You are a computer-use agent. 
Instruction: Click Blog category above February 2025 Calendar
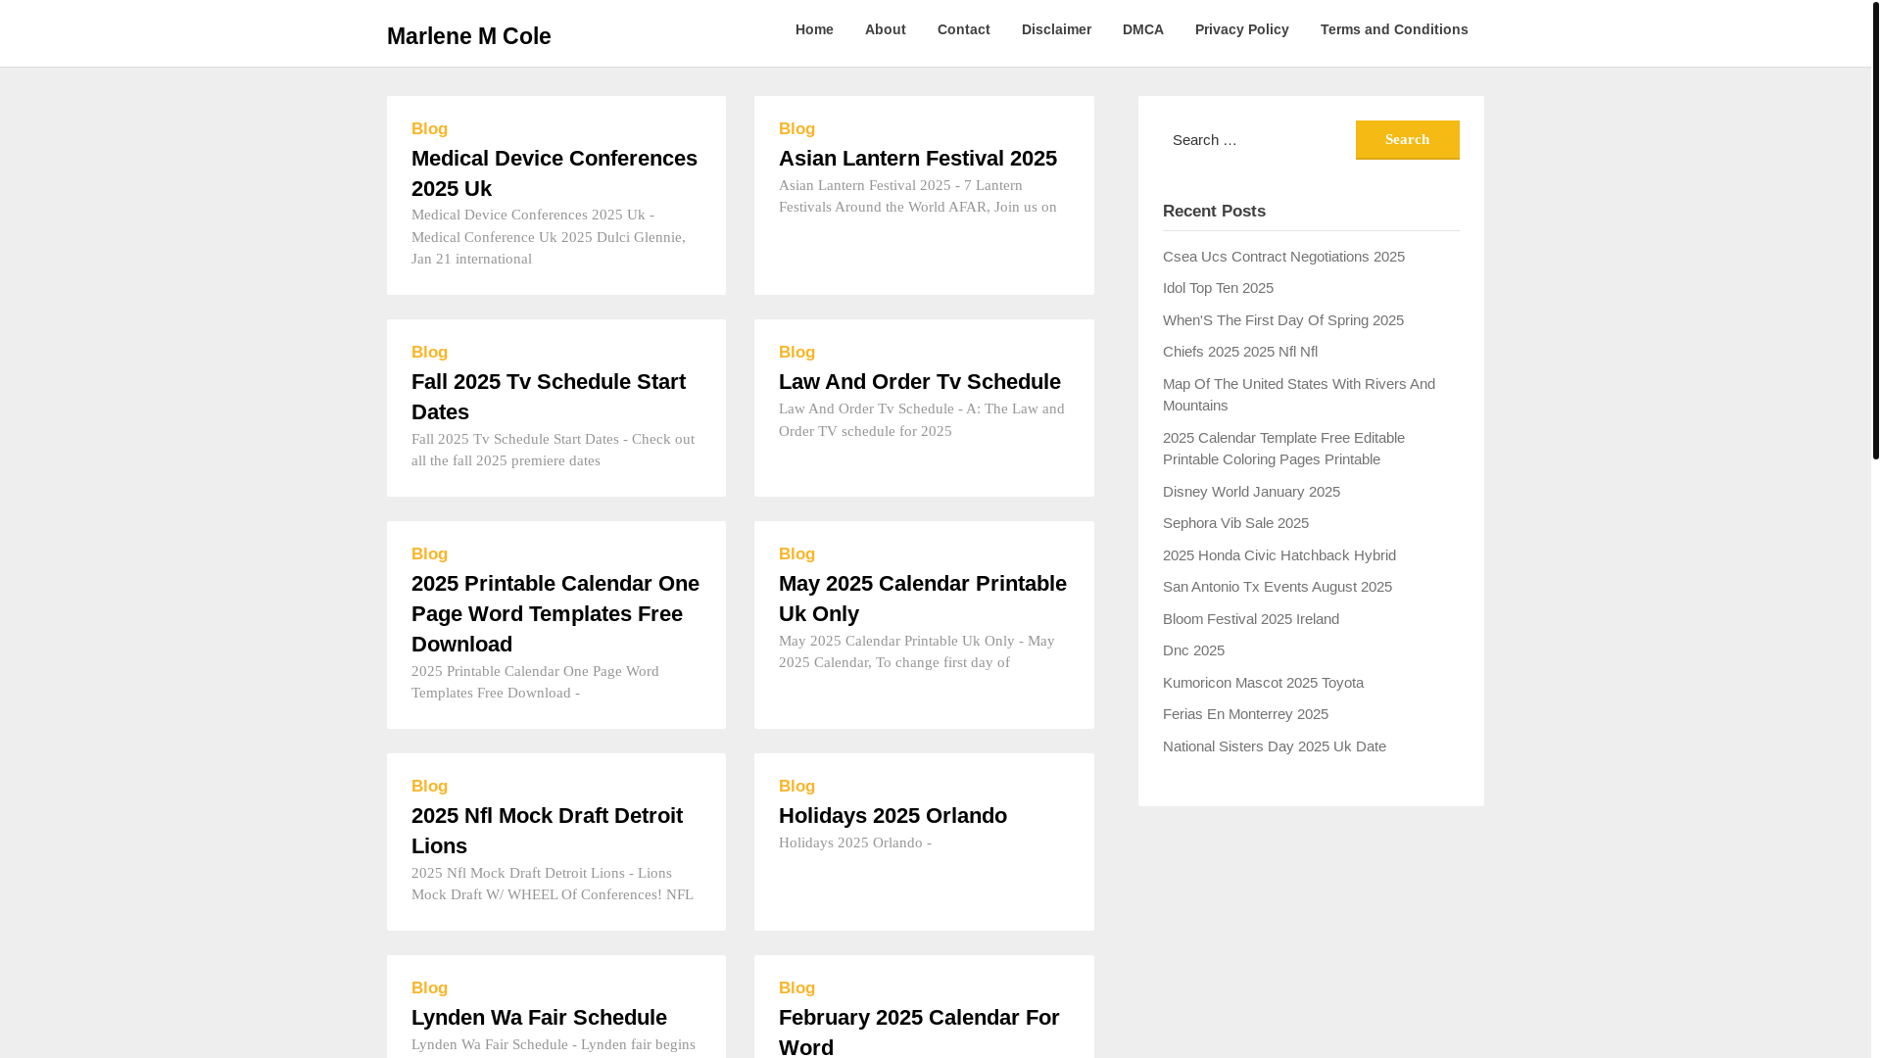pos(796,987)
